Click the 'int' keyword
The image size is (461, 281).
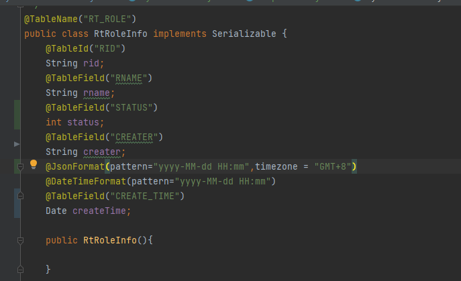pos(54,122)
